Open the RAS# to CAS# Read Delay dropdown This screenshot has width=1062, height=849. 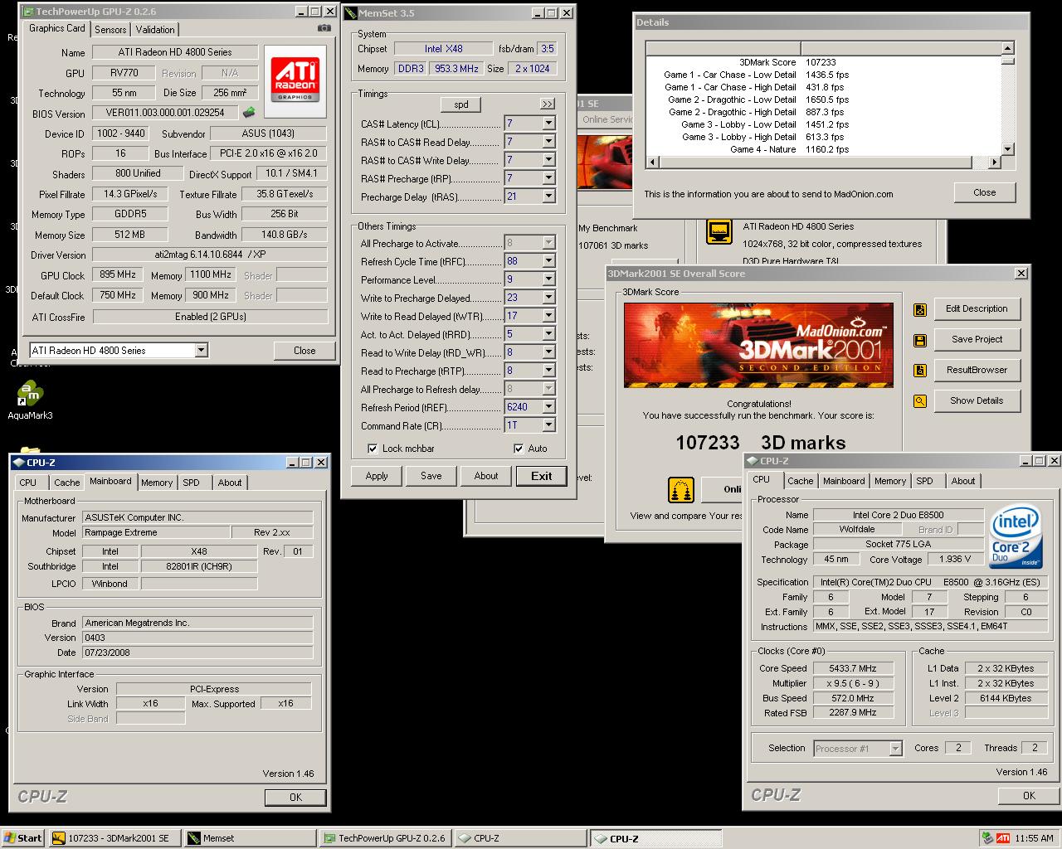click(548, 142)
